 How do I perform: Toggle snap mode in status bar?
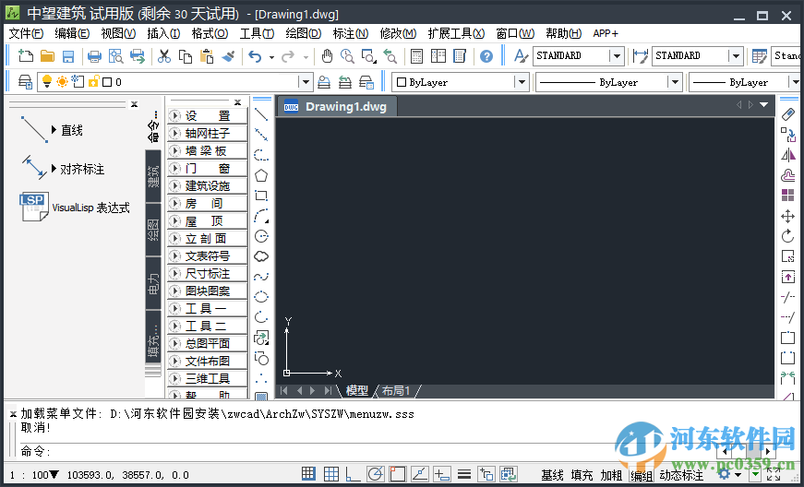(308, 474)
